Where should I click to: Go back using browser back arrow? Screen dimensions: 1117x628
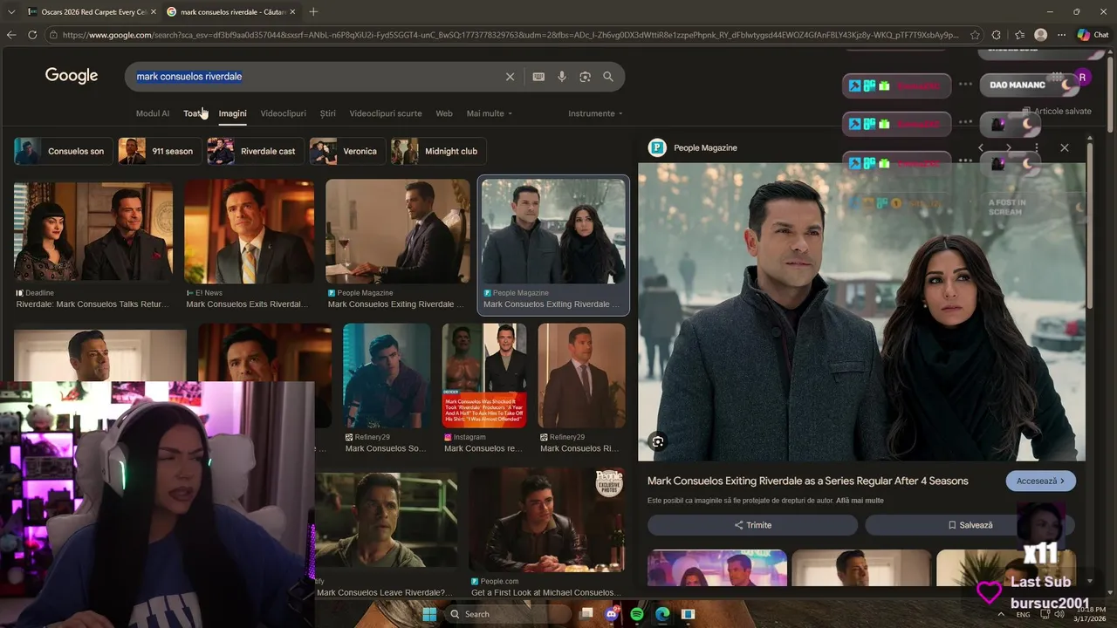[10, 35]
